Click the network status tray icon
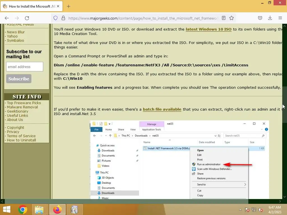The image size is (287, 215). tap(254, 210)
